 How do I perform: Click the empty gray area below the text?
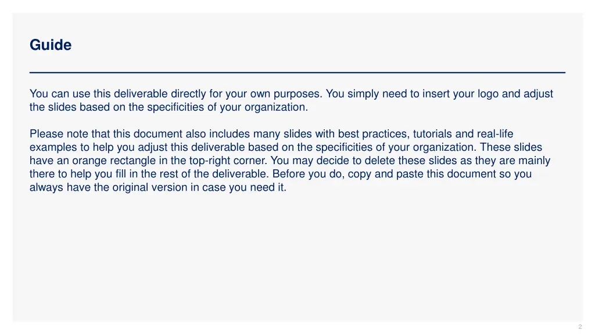point(297,257)
